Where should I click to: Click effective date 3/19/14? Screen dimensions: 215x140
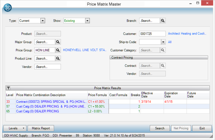[152, 102]
